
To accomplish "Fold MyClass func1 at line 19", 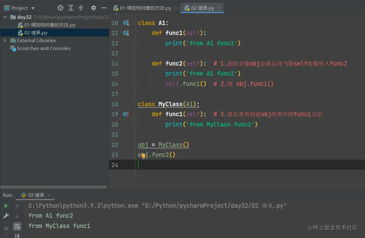I will click(135, 114).
